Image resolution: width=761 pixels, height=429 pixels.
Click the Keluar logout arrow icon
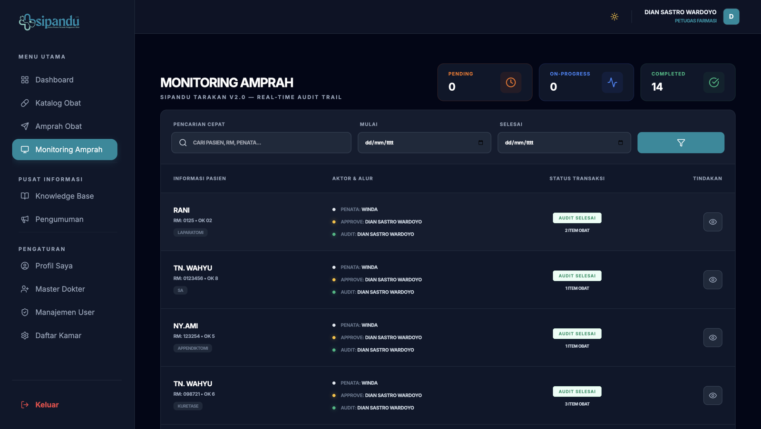[x=25, y=405]
